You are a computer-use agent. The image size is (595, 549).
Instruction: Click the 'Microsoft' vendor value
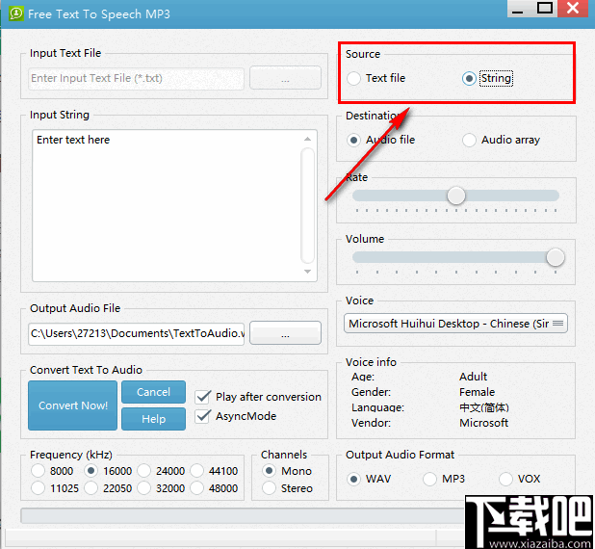484,423
